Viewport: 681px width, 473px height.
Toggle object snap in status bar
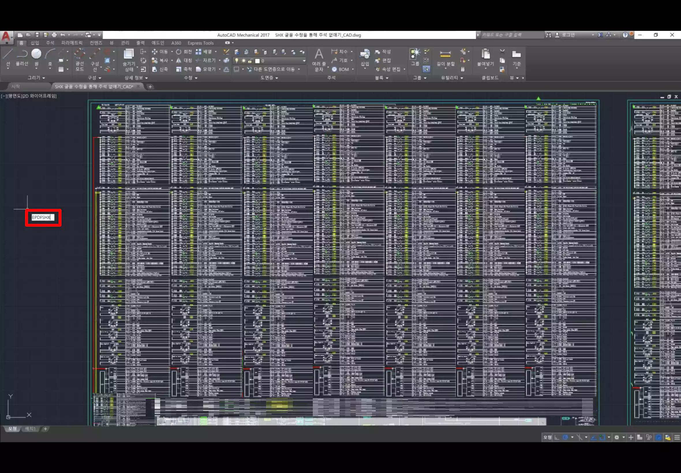click(x=602, y=438)
